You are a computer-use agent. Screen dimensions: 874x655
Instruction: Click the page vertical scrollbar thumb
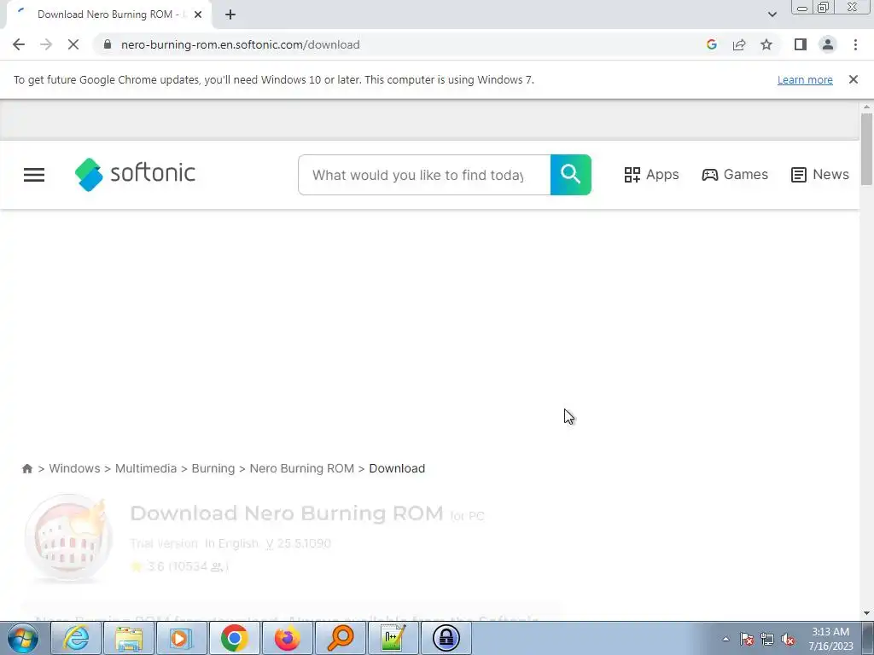[x=866, y=148]
